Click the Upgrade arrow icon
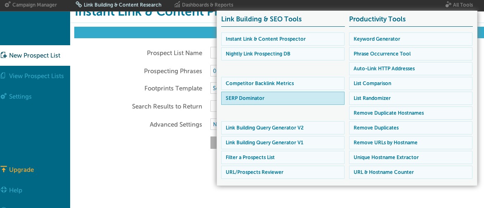 click(x=4, y=169)
